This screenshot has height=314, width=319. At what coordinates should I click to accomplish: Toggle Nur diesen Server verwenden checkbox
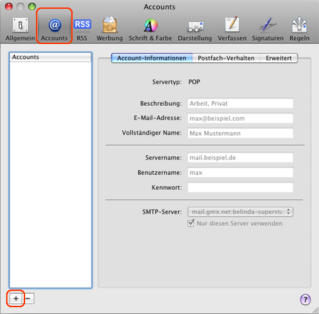tap(191, 223)
